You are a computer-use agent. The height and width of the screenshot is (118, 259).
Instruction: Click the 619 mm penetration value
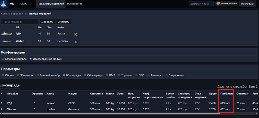(225, 103)
